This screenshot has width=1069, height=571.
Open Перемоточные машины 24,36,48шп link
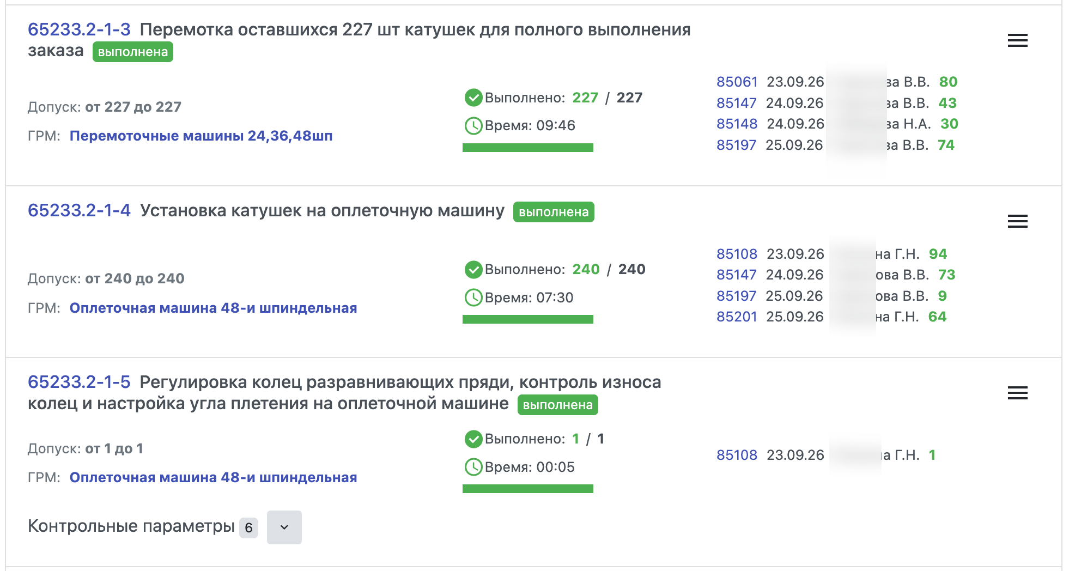tap(201, 136)
